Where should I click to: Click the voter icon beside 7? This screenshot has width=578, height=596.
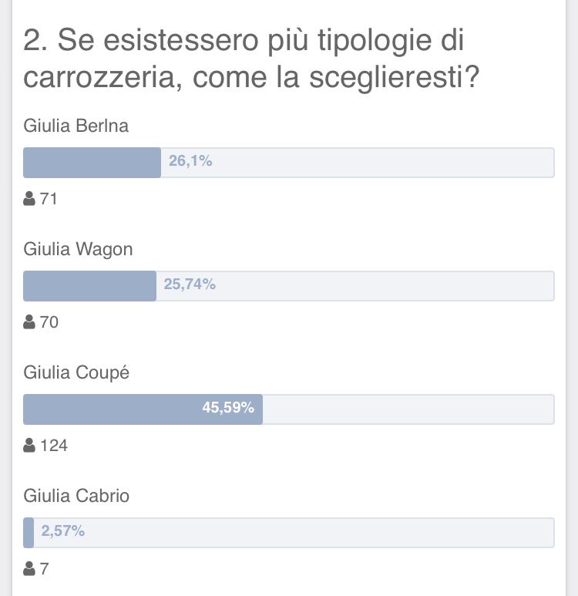29,569
